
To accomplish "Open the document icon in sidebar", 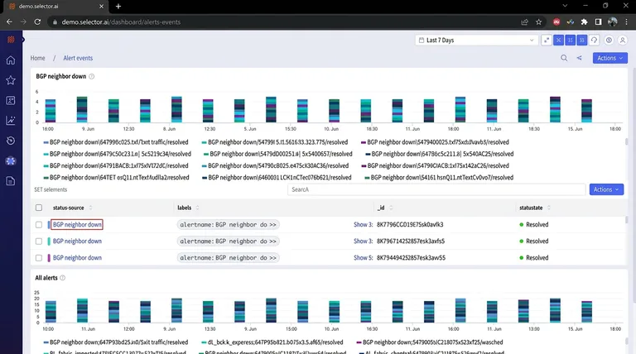I will click(11, 180).
